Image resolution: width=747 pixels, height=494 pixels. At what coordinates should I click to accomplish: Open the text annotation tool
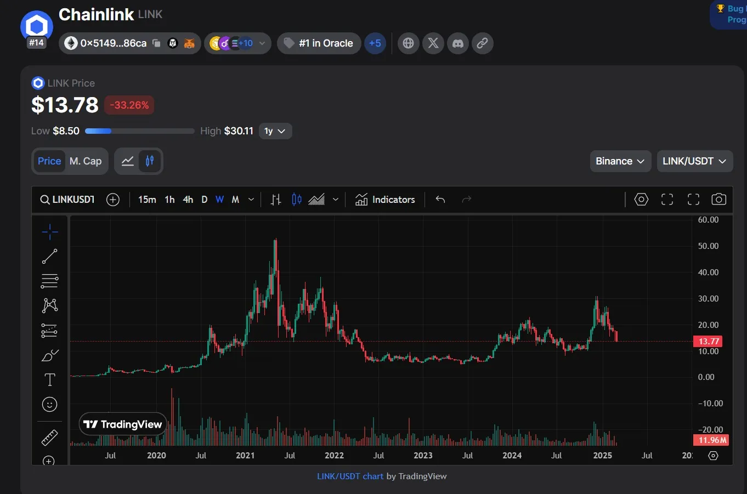pos(49,379)
